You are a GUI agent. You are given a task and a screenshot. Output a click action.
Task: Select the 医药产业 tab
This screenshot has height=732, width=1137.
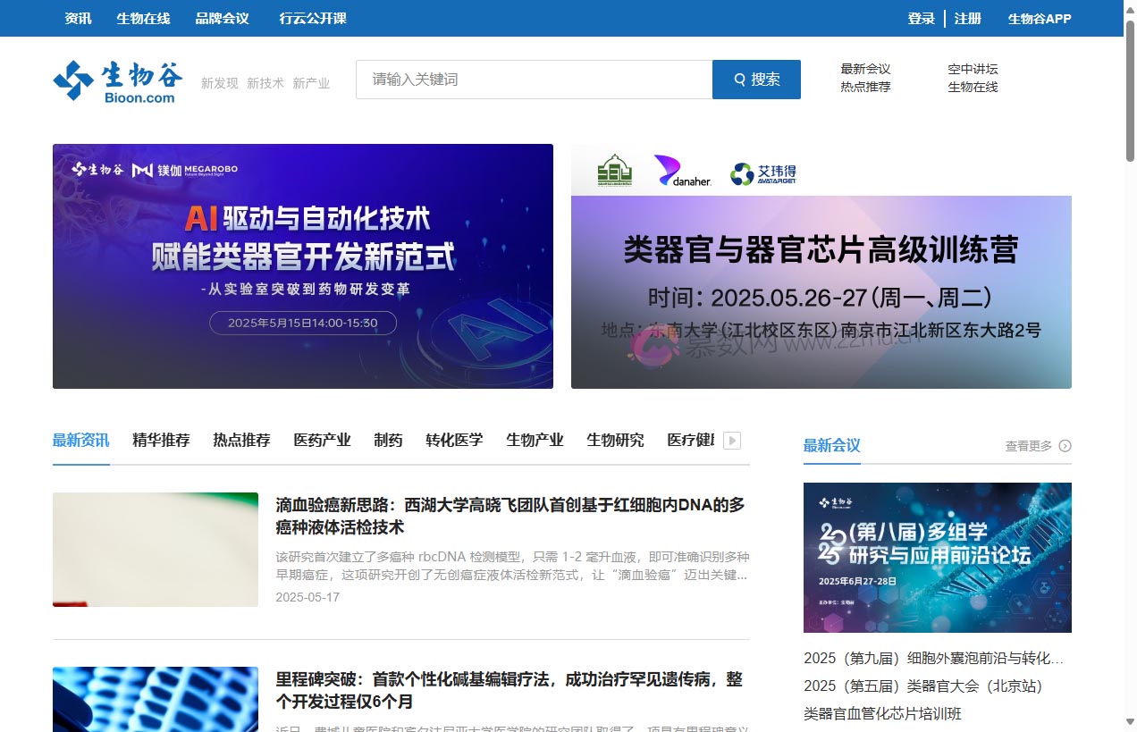(x=322, y=440)
